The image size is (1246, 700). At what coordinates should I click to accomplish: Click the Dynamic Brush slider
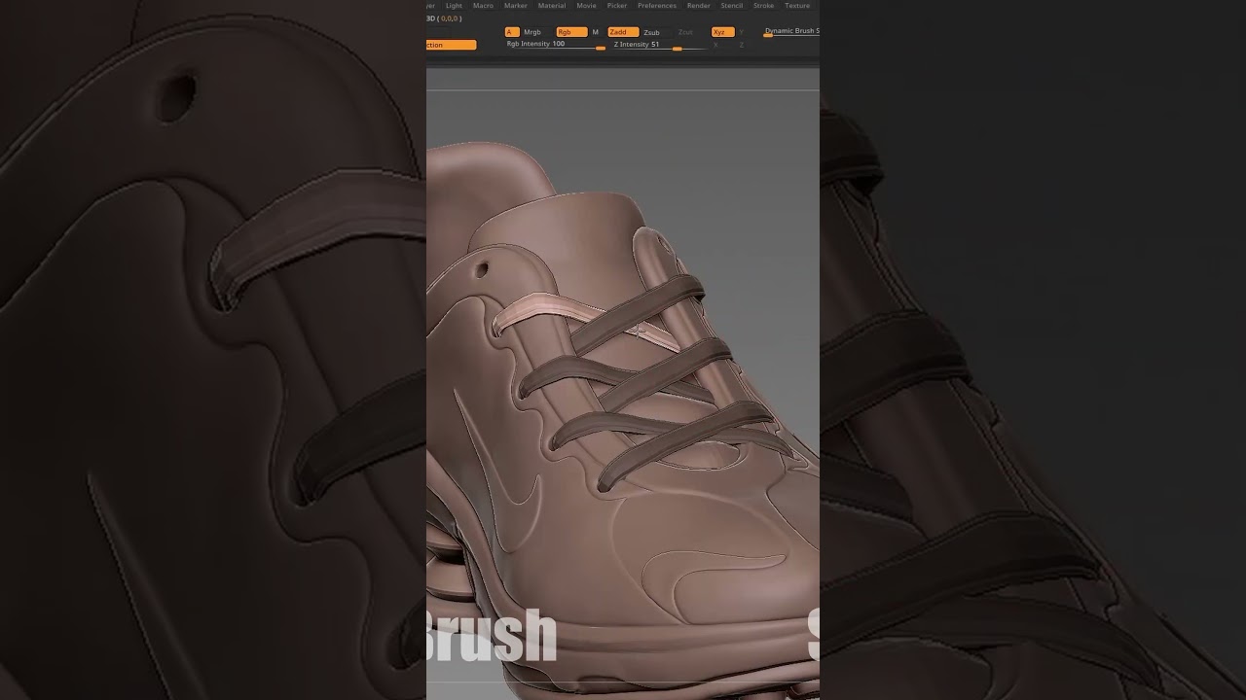(790, 32)
